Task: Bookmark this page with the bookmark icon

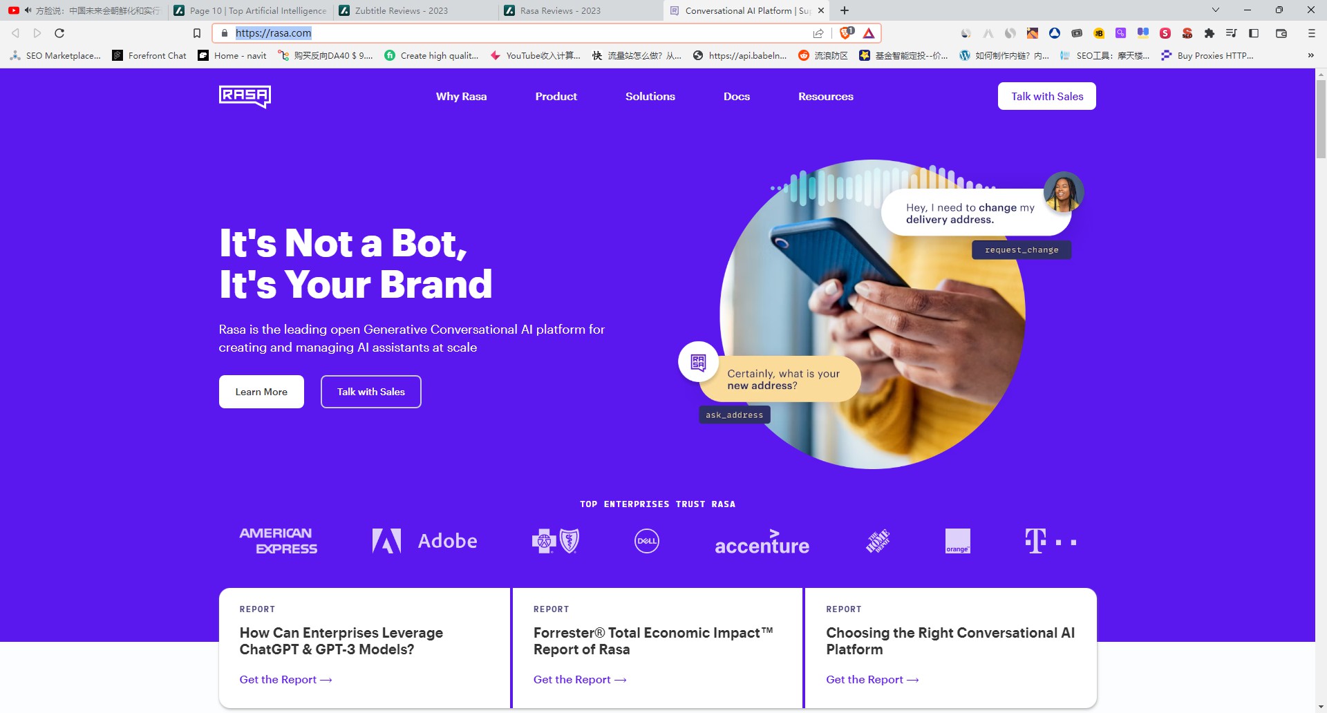Action: 197,33
